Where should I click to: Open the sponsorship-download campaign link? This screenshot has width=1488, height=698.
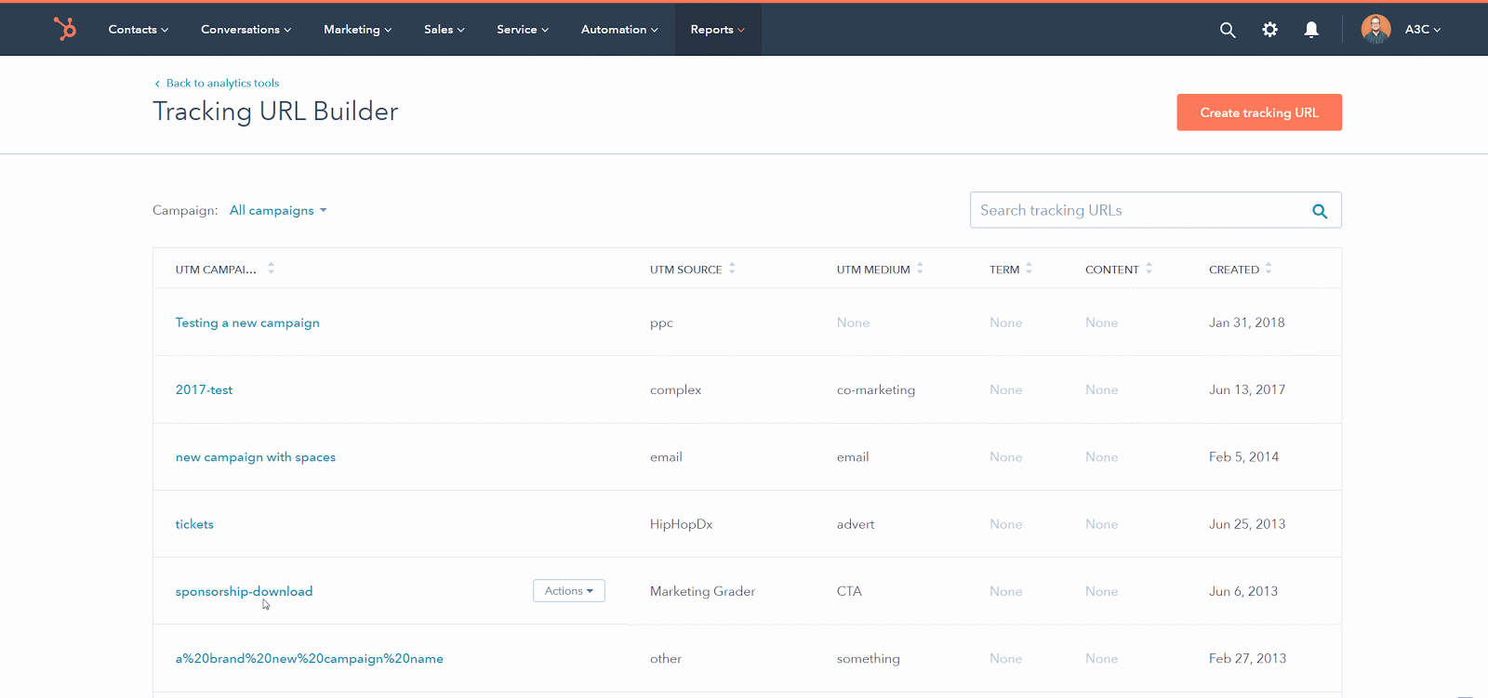[244, 591]
